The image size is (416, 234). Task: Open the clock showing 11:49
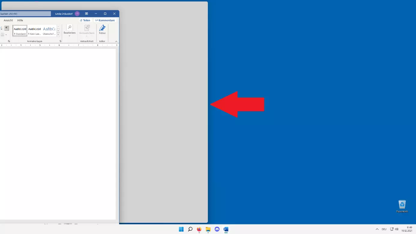coord(407,229)
